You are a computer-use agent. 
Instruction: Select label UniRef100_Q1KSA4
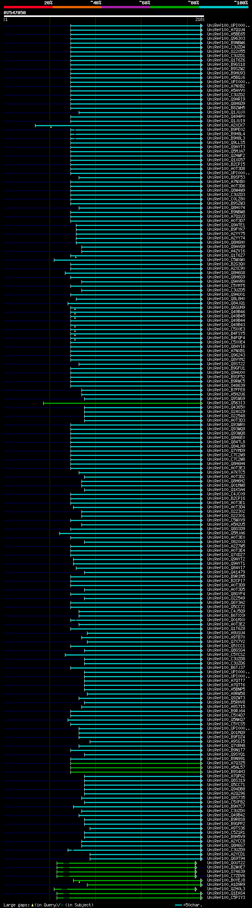click(x=226, y=489)
